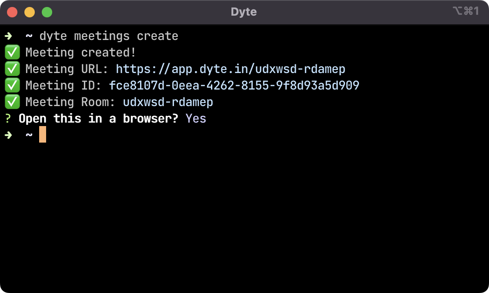489x293 pixels.
Task: Click the checkmark icon beside 'Meeting Room'
Action: 12,102
